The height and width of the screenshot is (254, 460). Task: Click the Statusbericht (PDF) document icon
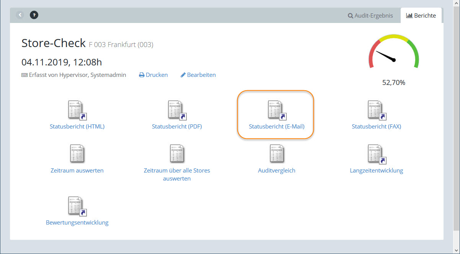pos(177,110)
